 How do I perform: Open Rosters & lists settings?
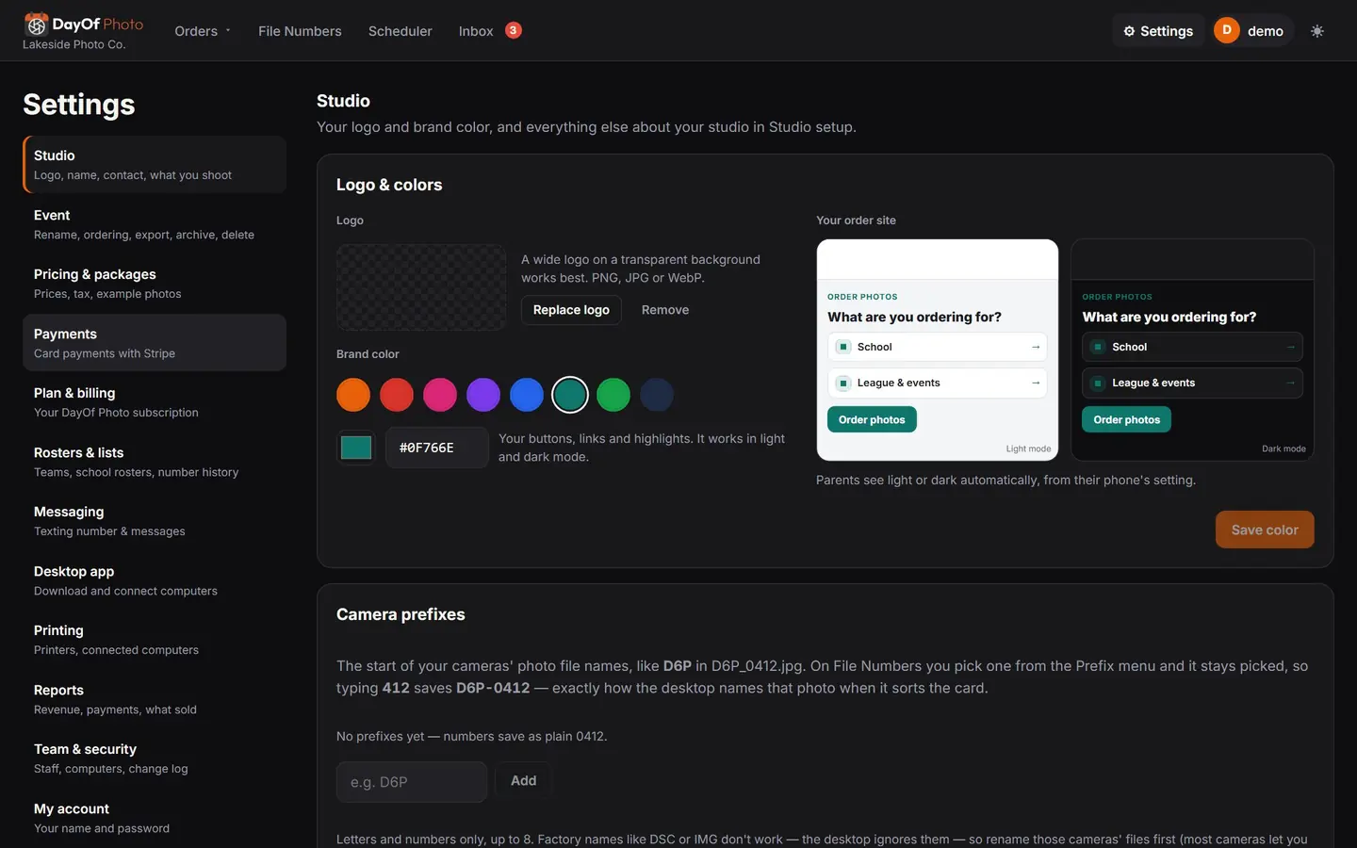click(155, 462)
